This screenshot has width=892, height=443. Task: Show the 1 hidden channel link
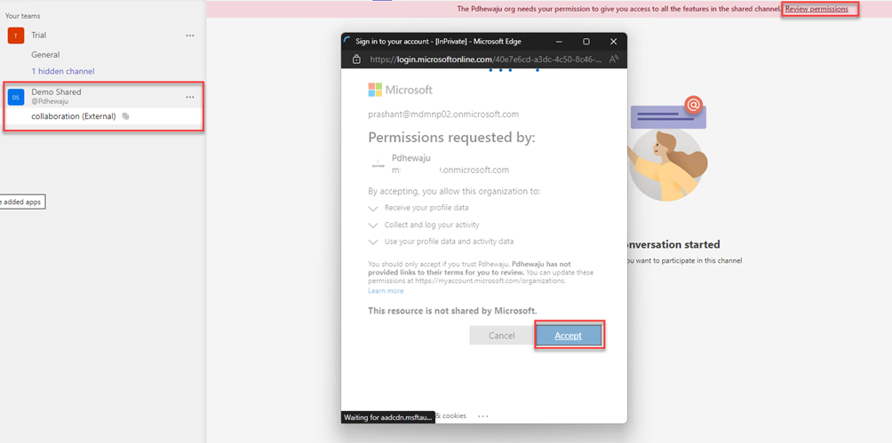pos(62,71)
